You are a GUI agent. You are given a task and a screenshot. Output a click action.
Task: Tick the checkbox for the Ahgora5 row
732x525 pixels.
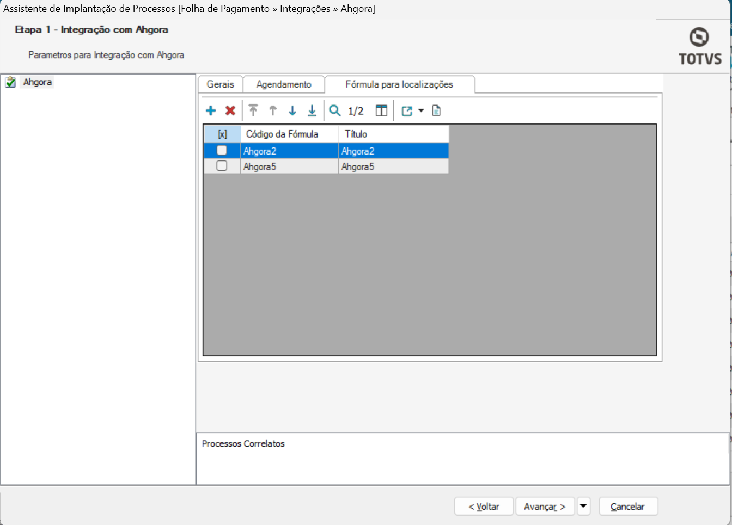pos(222,165)
